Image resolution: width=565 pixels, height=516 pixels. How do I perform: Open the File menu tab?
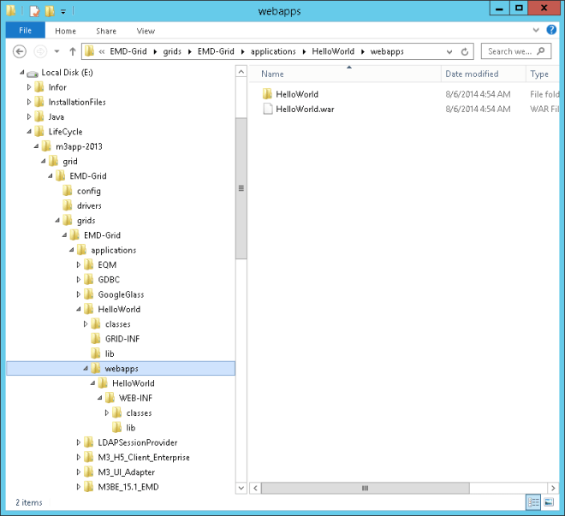(x=25, y=31)
